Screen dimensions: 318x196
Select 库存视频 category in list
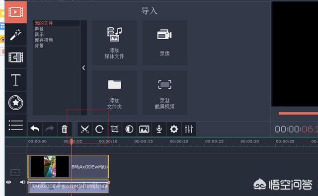tap(44, 40)
